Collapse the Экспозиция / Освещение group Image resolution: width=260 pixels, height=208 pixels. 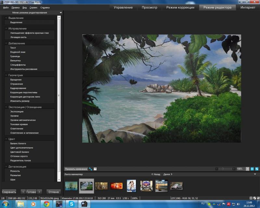pyautogui.click(x=6, y=107)
